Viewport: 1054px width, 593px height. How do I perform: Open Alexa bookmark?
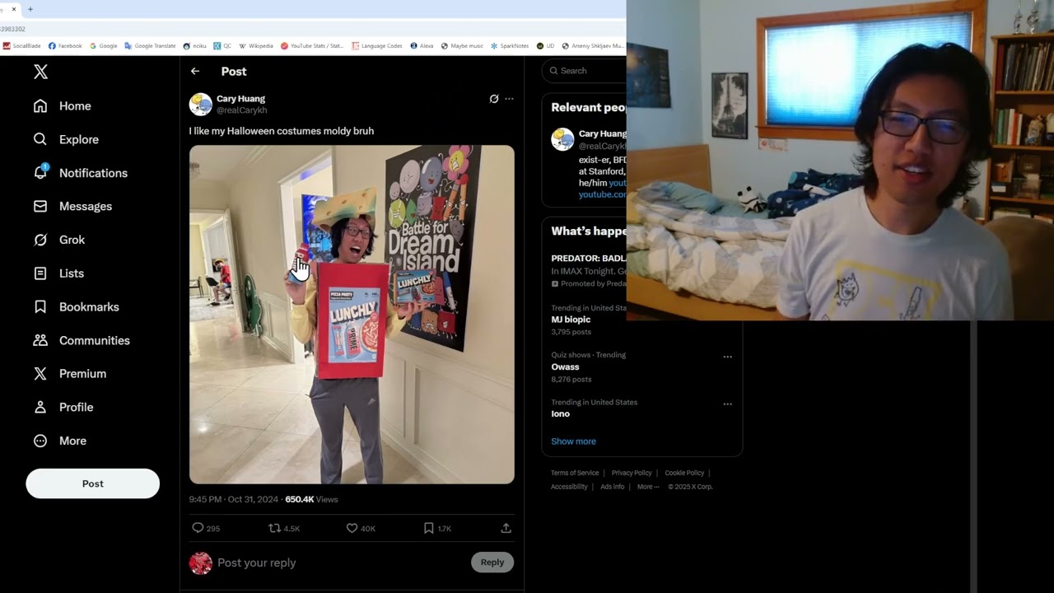click(422, 46)
